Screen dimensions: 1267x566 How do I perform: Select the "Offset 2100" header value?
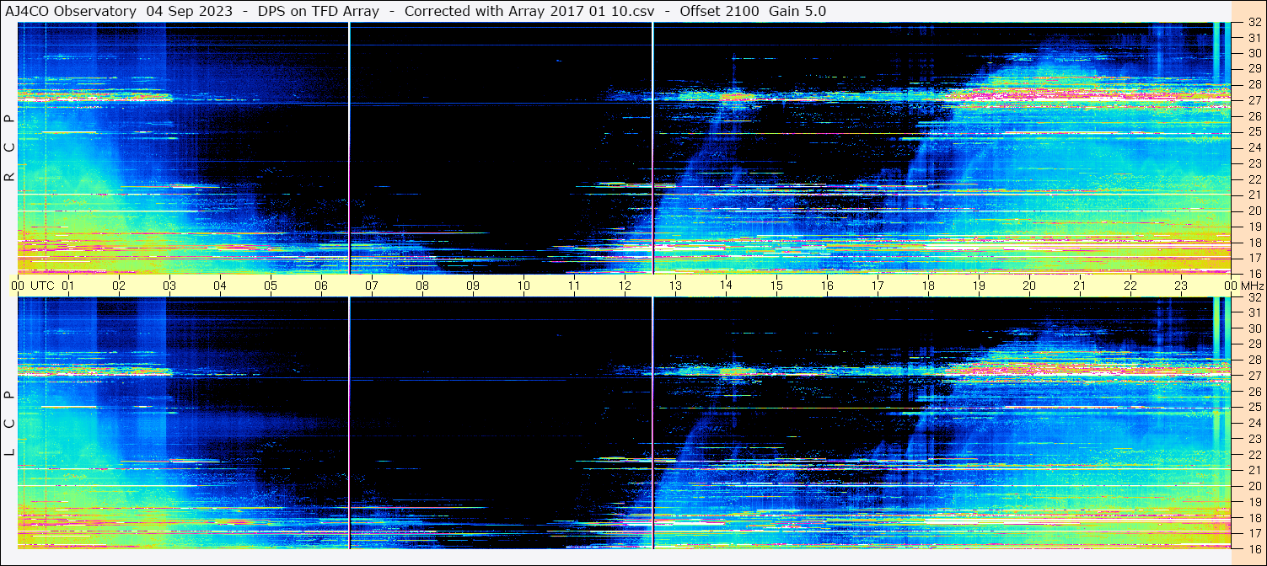point(719,11)
